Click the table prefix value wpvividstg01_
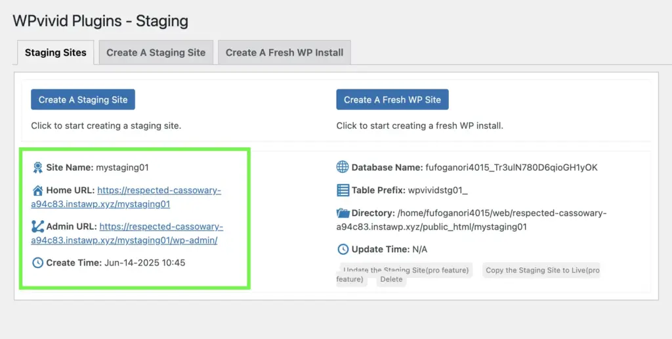The width and height of the screenshot is (672, 339). click(x=438, y=190)
